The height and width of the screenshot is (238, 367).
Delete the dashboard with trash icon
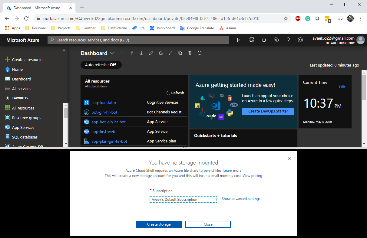(x=190, y=53)
